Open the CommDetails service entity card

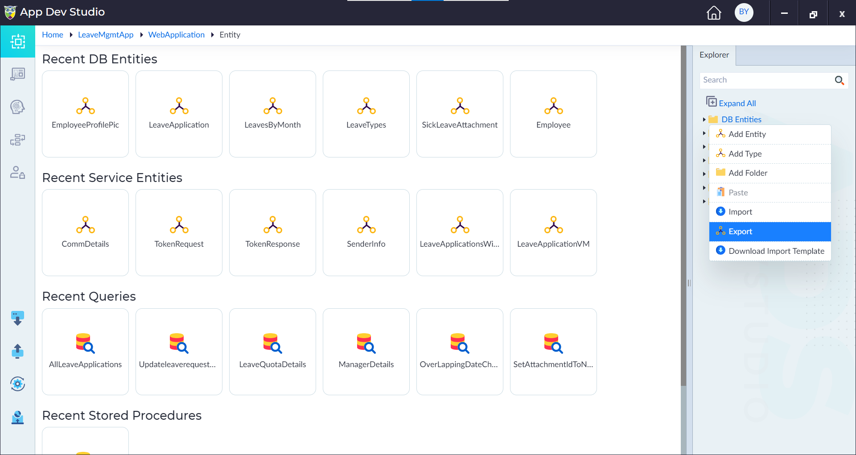point(85,232)
